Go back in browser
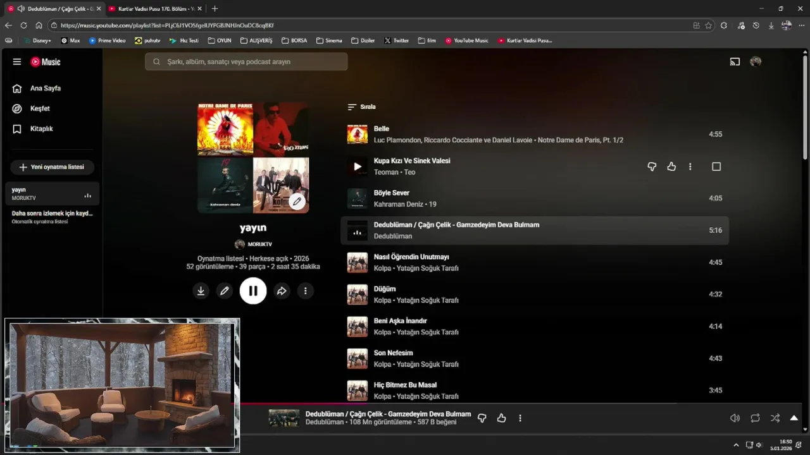 8,25
